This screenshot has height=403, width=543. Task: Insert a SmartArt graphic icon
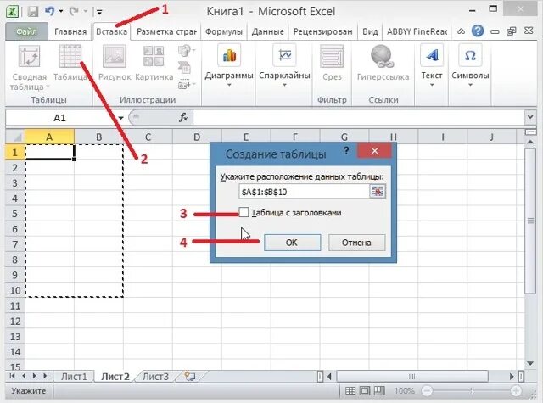click(185, 67)
